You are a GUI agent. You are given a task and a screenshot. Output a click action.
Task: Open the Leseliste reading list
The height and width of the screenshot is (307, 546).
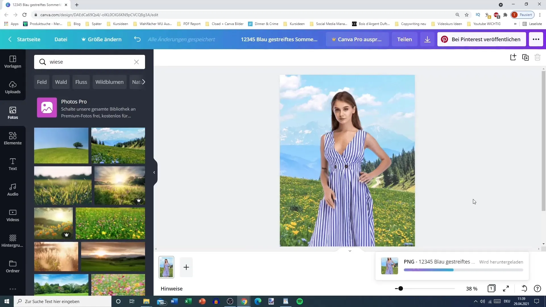532,24
